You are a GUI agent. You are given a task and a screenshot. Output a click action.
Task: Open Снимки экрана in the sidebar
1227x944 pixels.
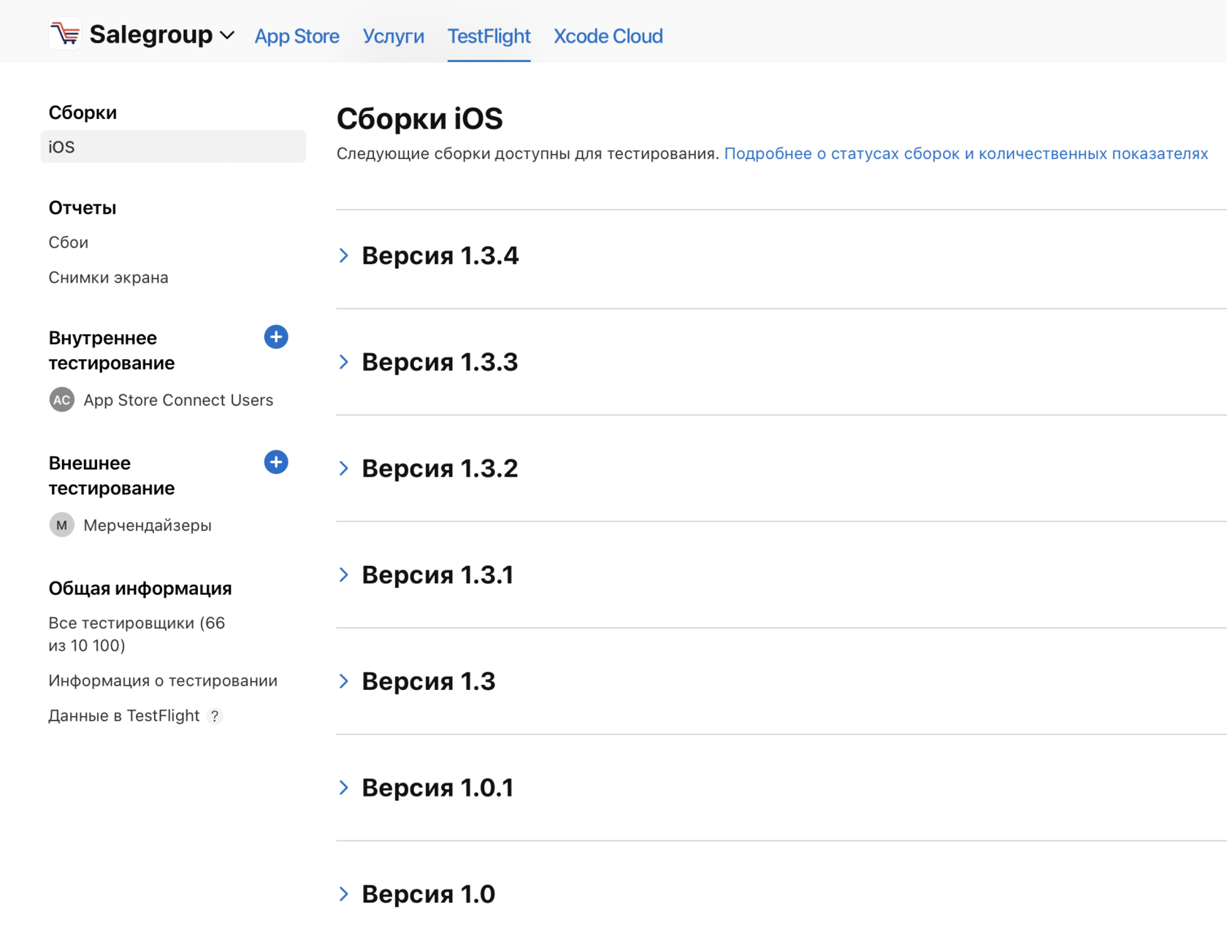click(108, 277)
